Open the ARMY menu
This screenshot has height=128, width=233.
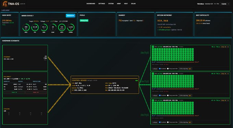coord(119,3)
